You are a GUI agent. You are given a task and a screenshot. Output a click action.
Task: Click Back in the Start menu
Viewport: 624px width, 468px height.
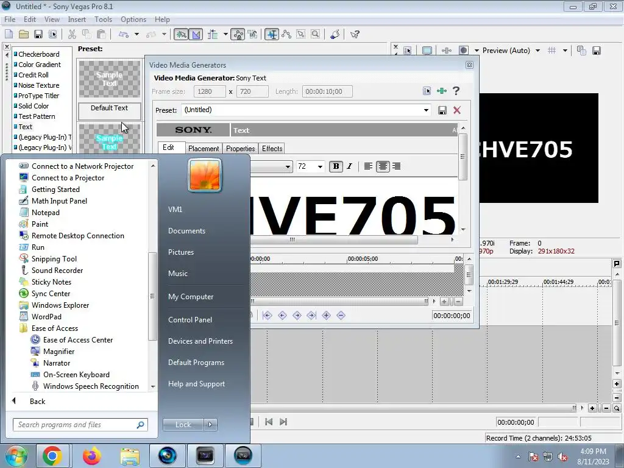point(37,401)
